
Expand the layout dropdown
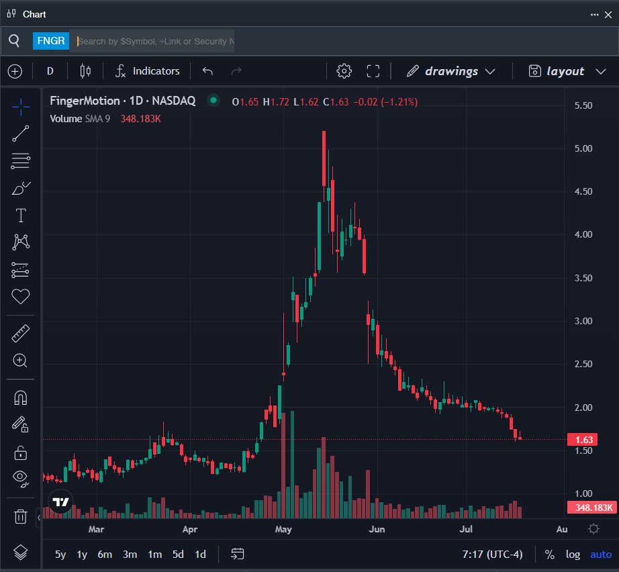pyautogui.click(x=567, y=71)
